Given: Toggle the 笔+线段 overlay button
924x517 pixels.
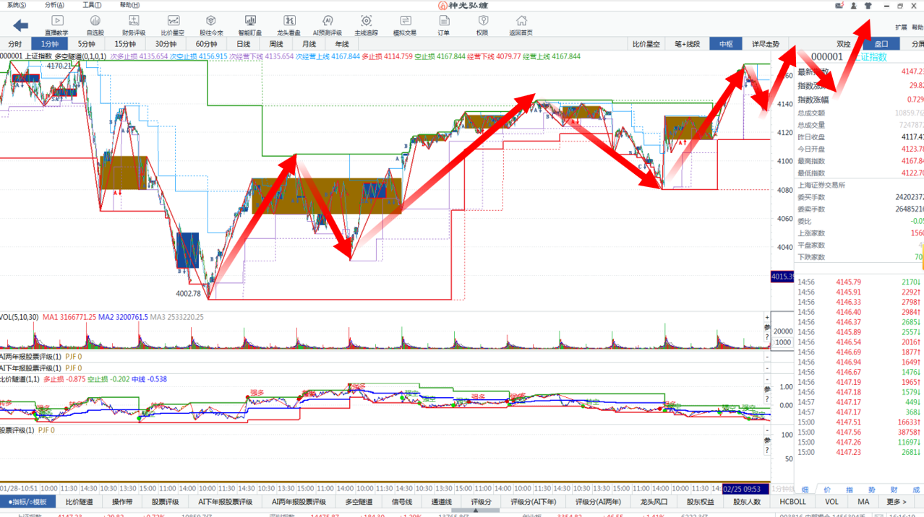Looking at the screenshot, I should pos(687,44).
